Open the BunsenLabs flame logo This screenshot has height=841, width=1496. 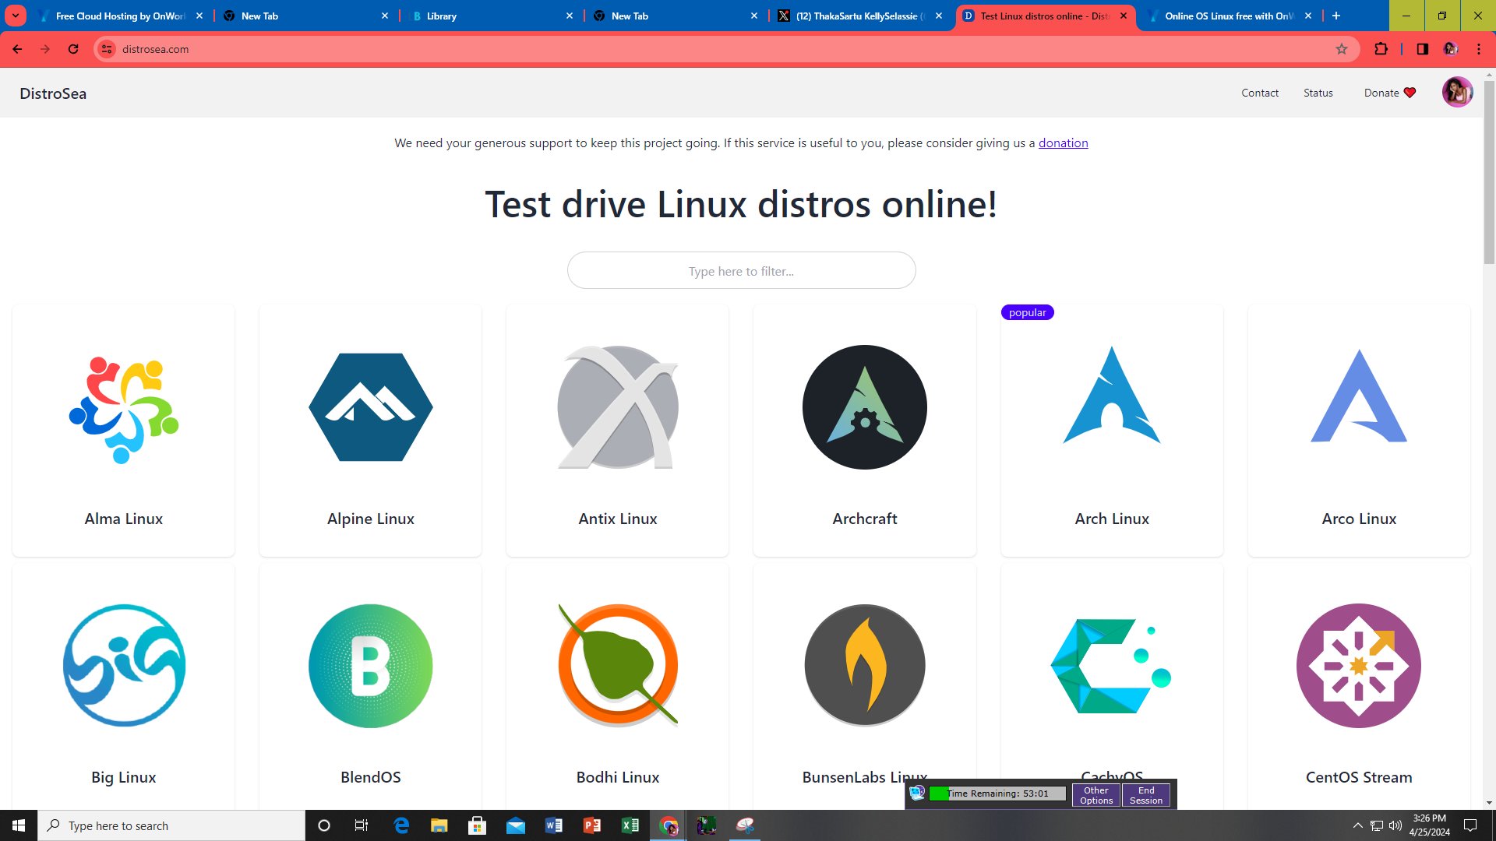[x=865, y=666]
